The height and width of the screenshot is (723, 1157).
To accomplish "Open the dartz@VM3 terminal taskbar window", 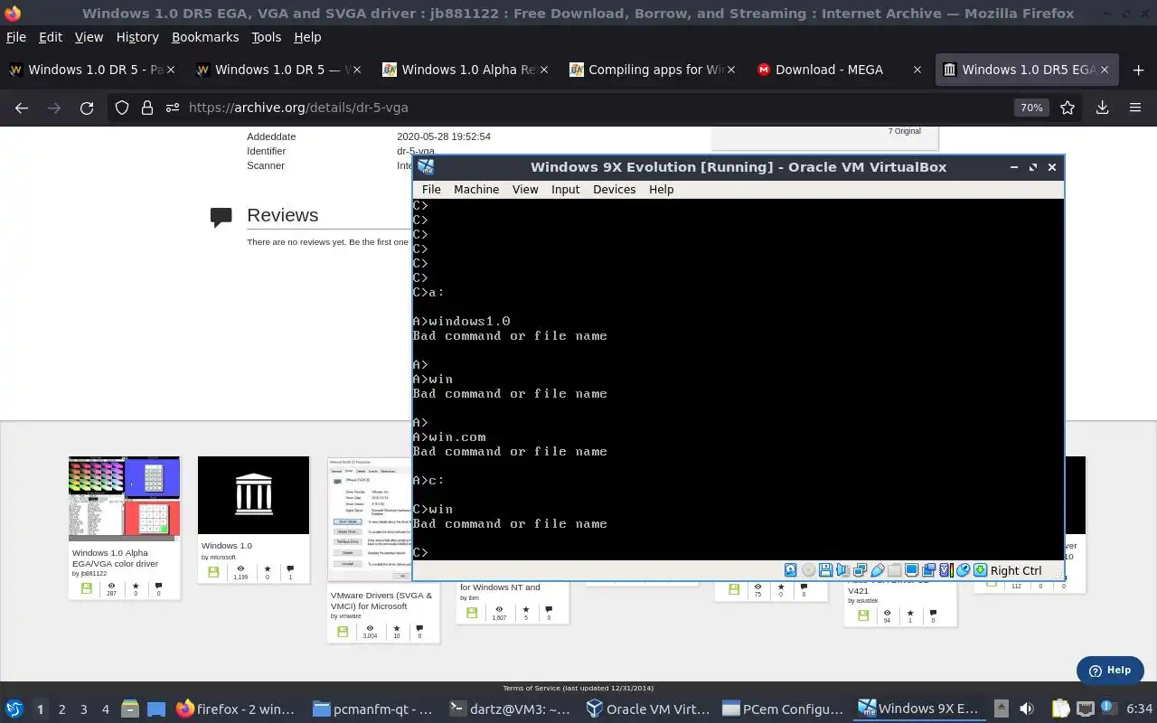I will coord(510,709).
